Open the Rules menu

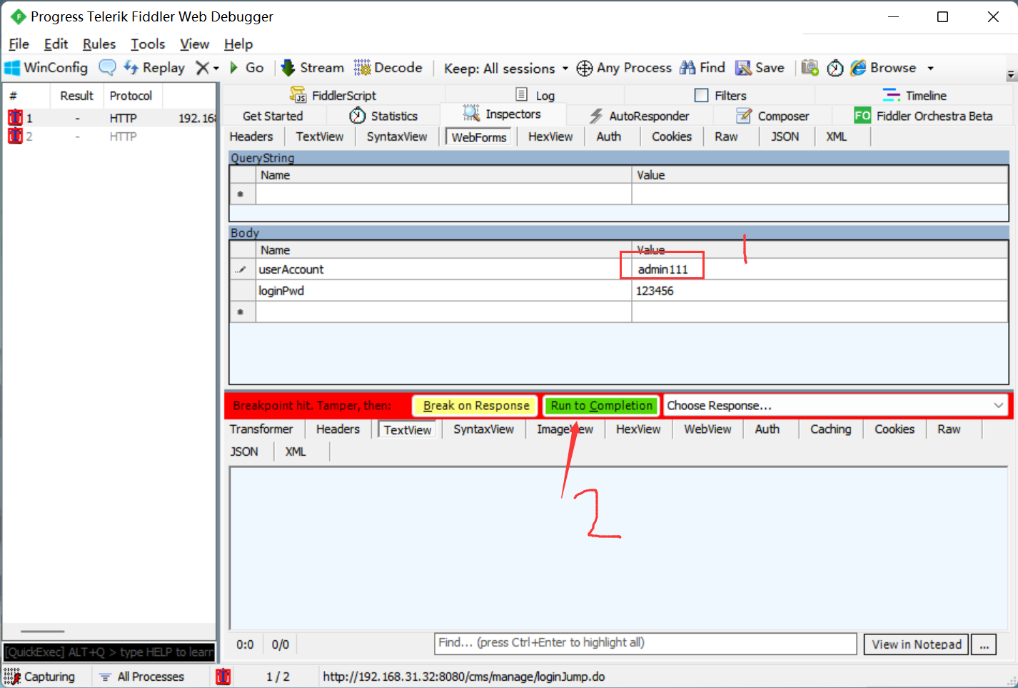pos(99,44)
